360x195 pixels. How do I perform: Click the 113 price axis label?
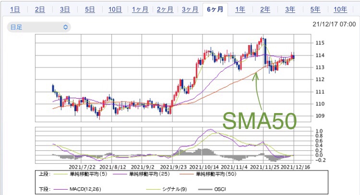[x=320, y=68]
